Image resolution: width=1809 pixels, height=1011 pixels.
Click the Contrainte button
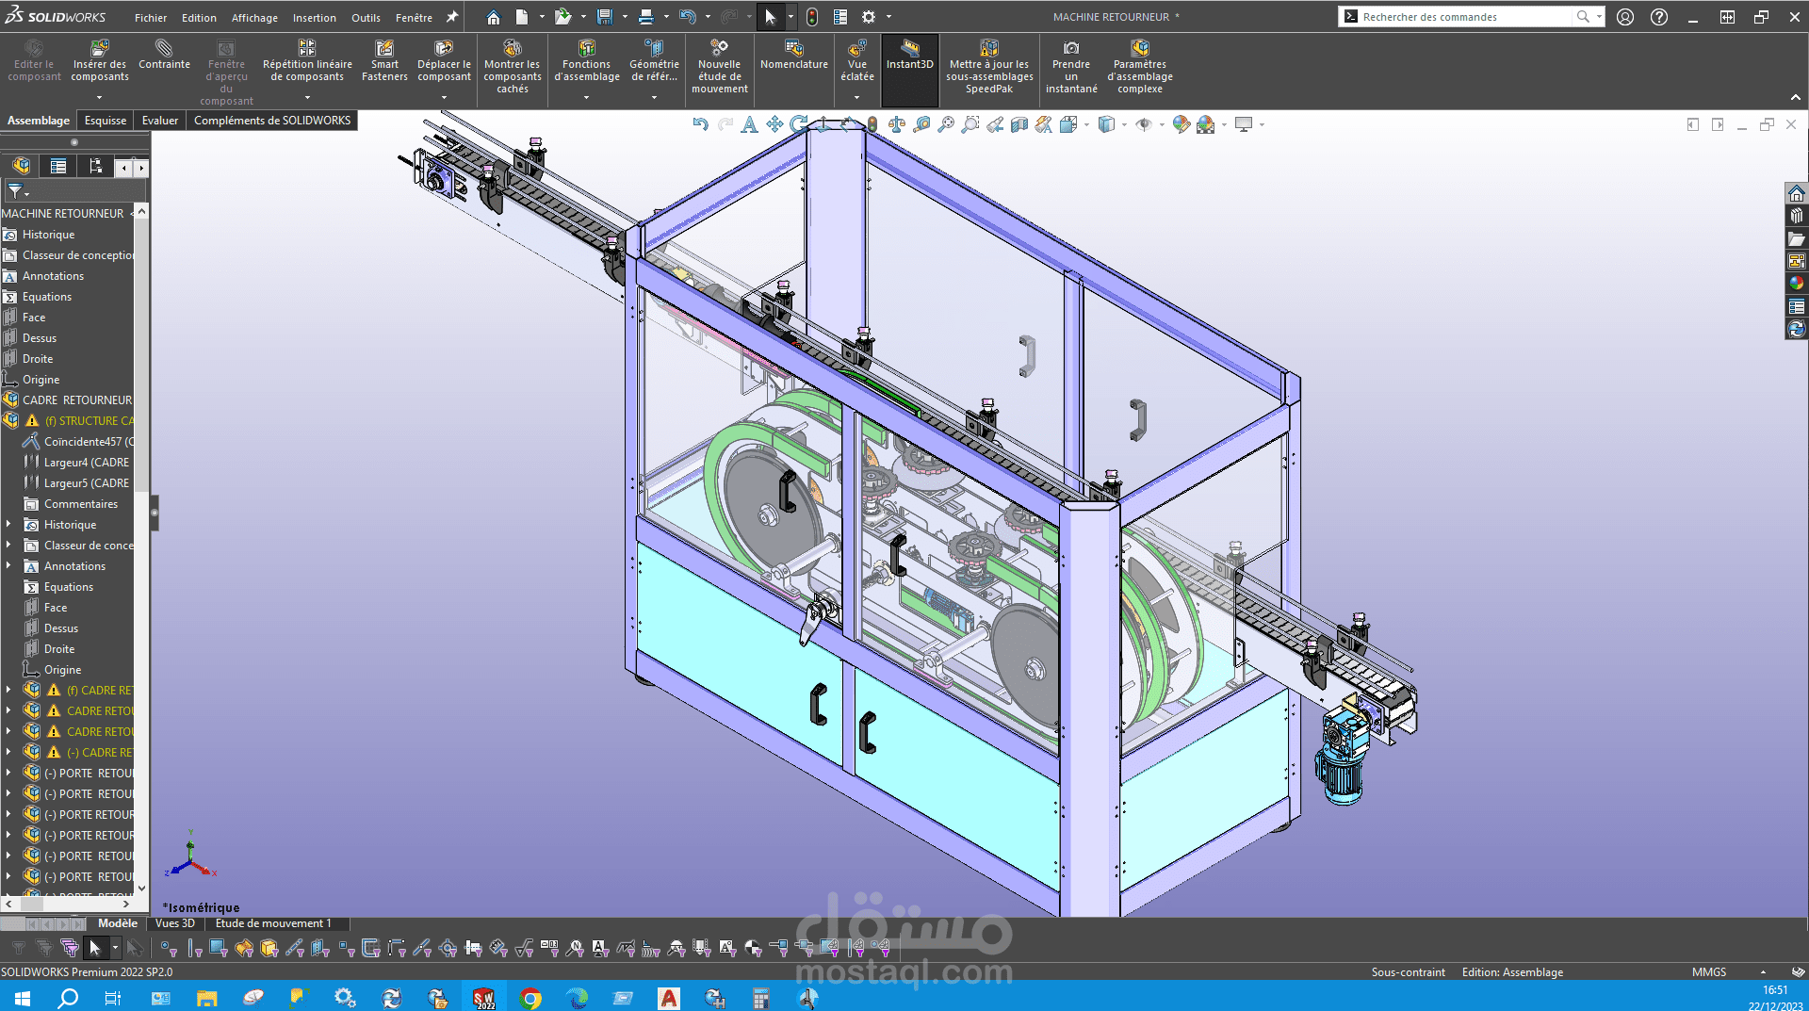coord(164,56)
